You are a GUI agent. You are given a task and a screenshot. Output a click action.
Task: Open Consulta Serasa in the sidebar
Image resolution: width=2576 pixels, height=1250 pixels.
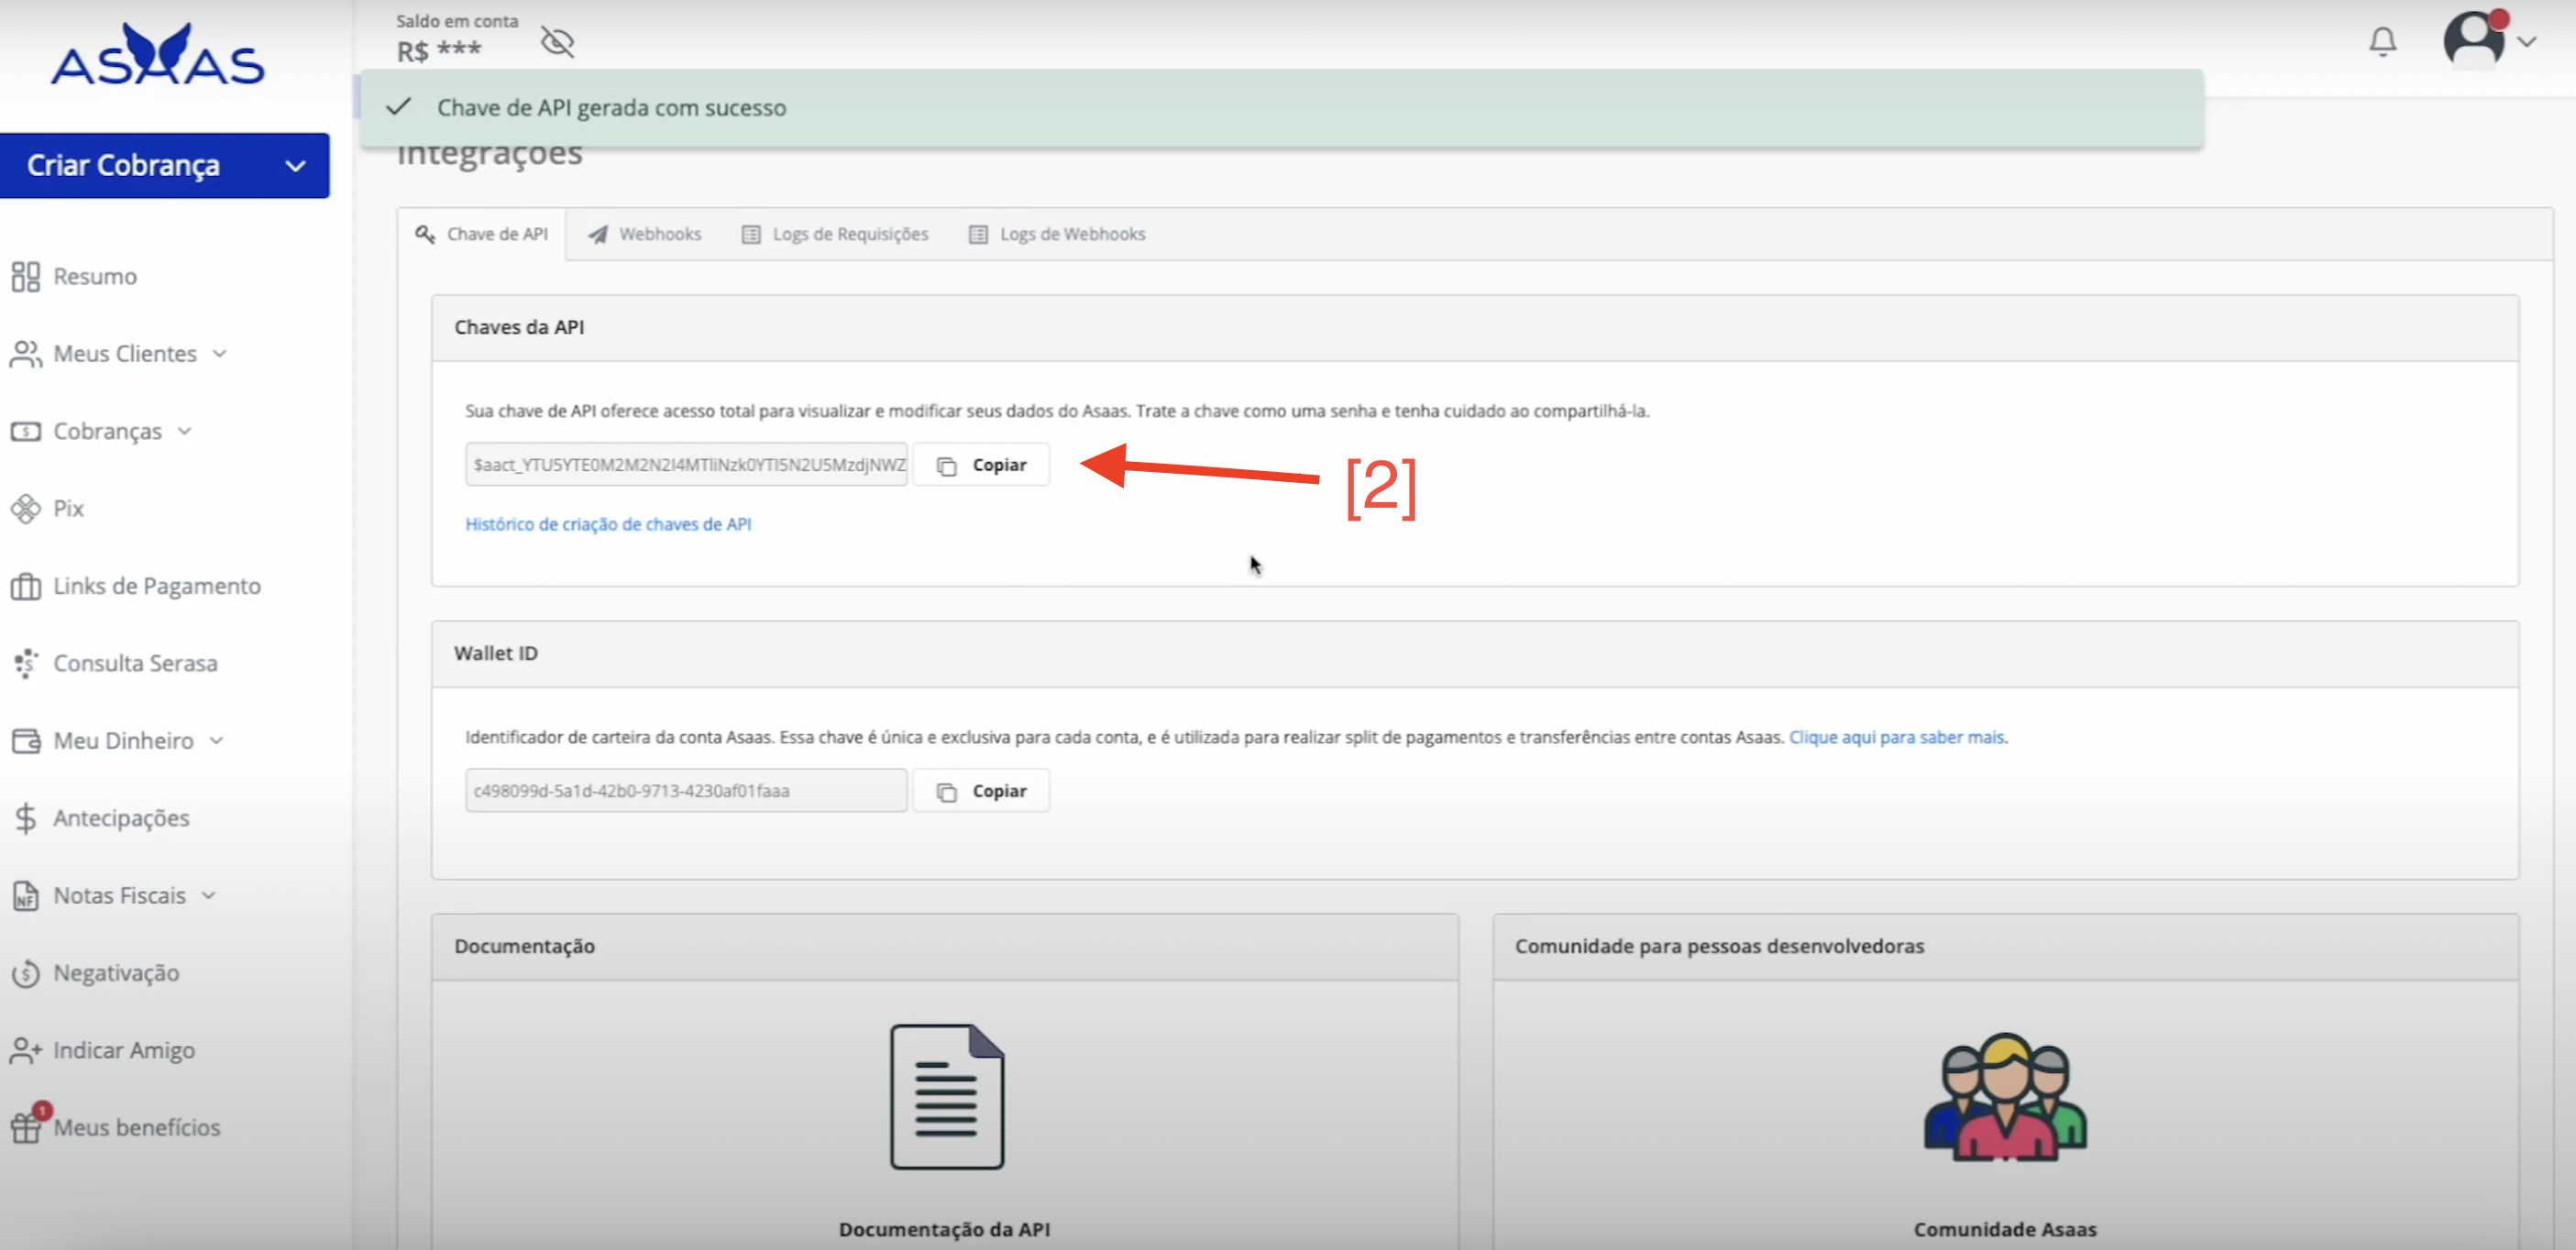point(135,663)
